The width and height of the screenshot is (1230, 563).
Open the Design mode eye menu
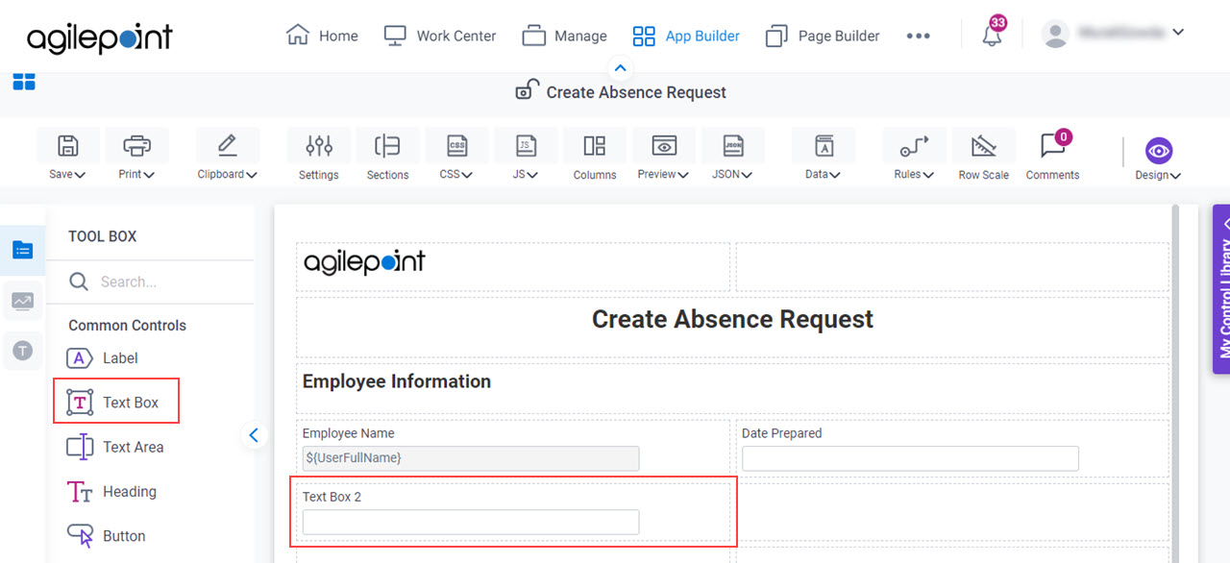tap(1158, 158)
